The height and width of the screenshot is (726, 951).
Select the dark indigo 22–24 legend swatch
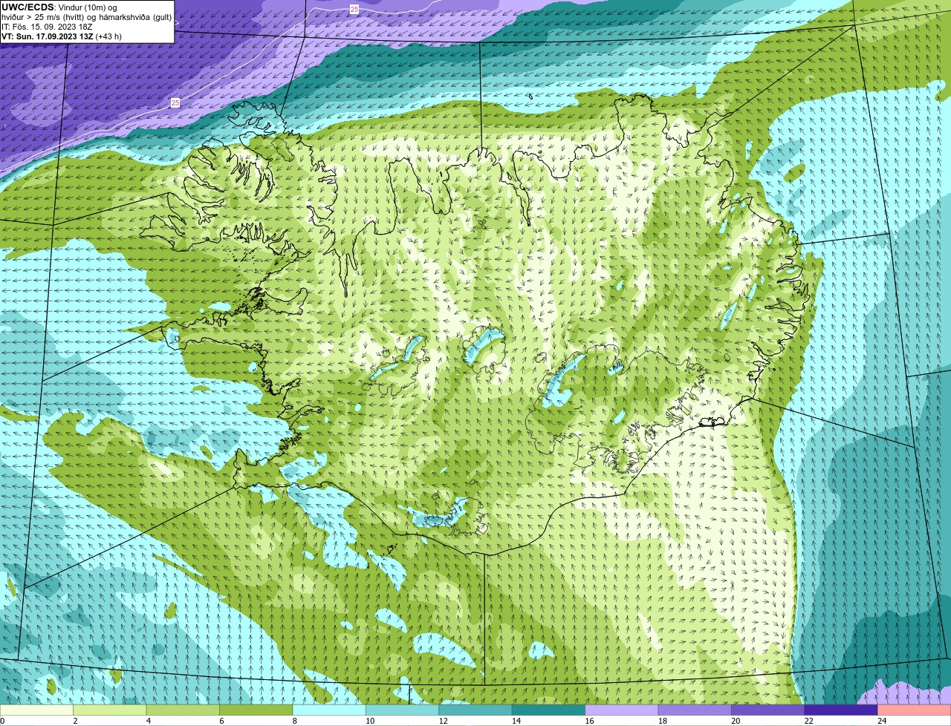click(x=841, y=710)
